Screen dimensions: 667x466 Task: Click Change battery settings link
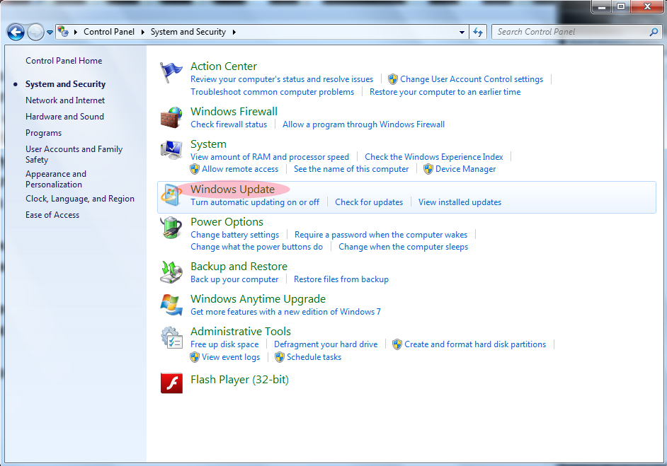235,235
